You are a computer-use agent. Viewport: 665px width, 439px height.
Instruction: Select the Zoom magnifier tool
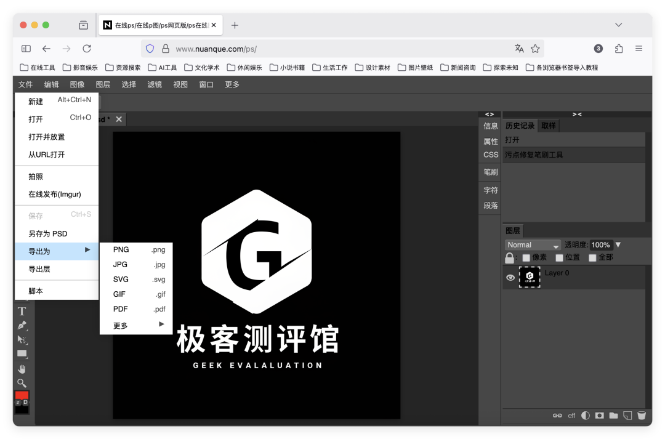pos(22,383)
